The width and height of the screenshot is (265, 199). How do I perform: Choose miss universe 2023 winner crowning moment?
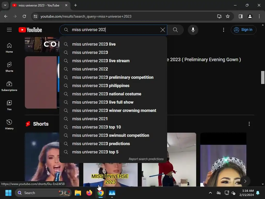pos(113,110)
